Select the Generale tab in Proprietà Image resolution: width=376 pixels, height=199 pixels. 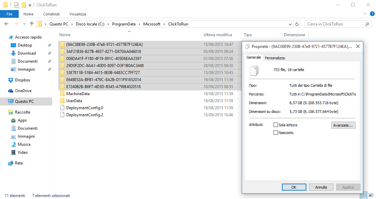[254, 57]
